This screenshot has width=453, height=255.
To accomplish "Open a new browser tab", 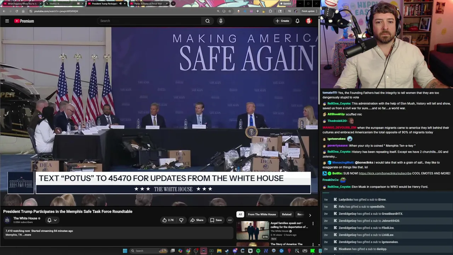I will [x=173, y=4].
